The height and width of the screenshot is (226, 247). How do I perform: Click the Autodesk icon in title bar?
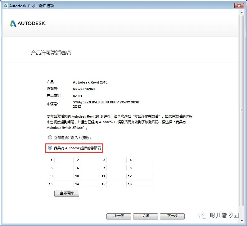point(6,6)
